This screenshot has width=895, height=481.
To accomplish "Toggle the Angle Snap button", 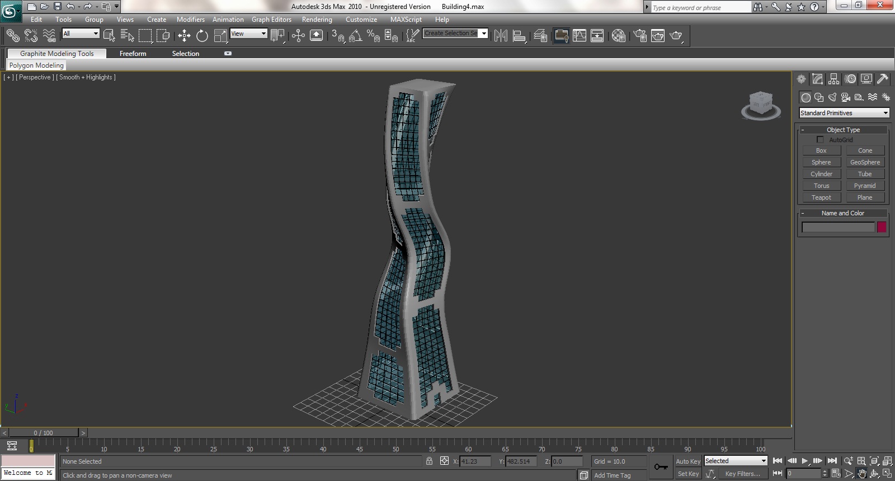I will pyautogui.click(x=355, y=36).
